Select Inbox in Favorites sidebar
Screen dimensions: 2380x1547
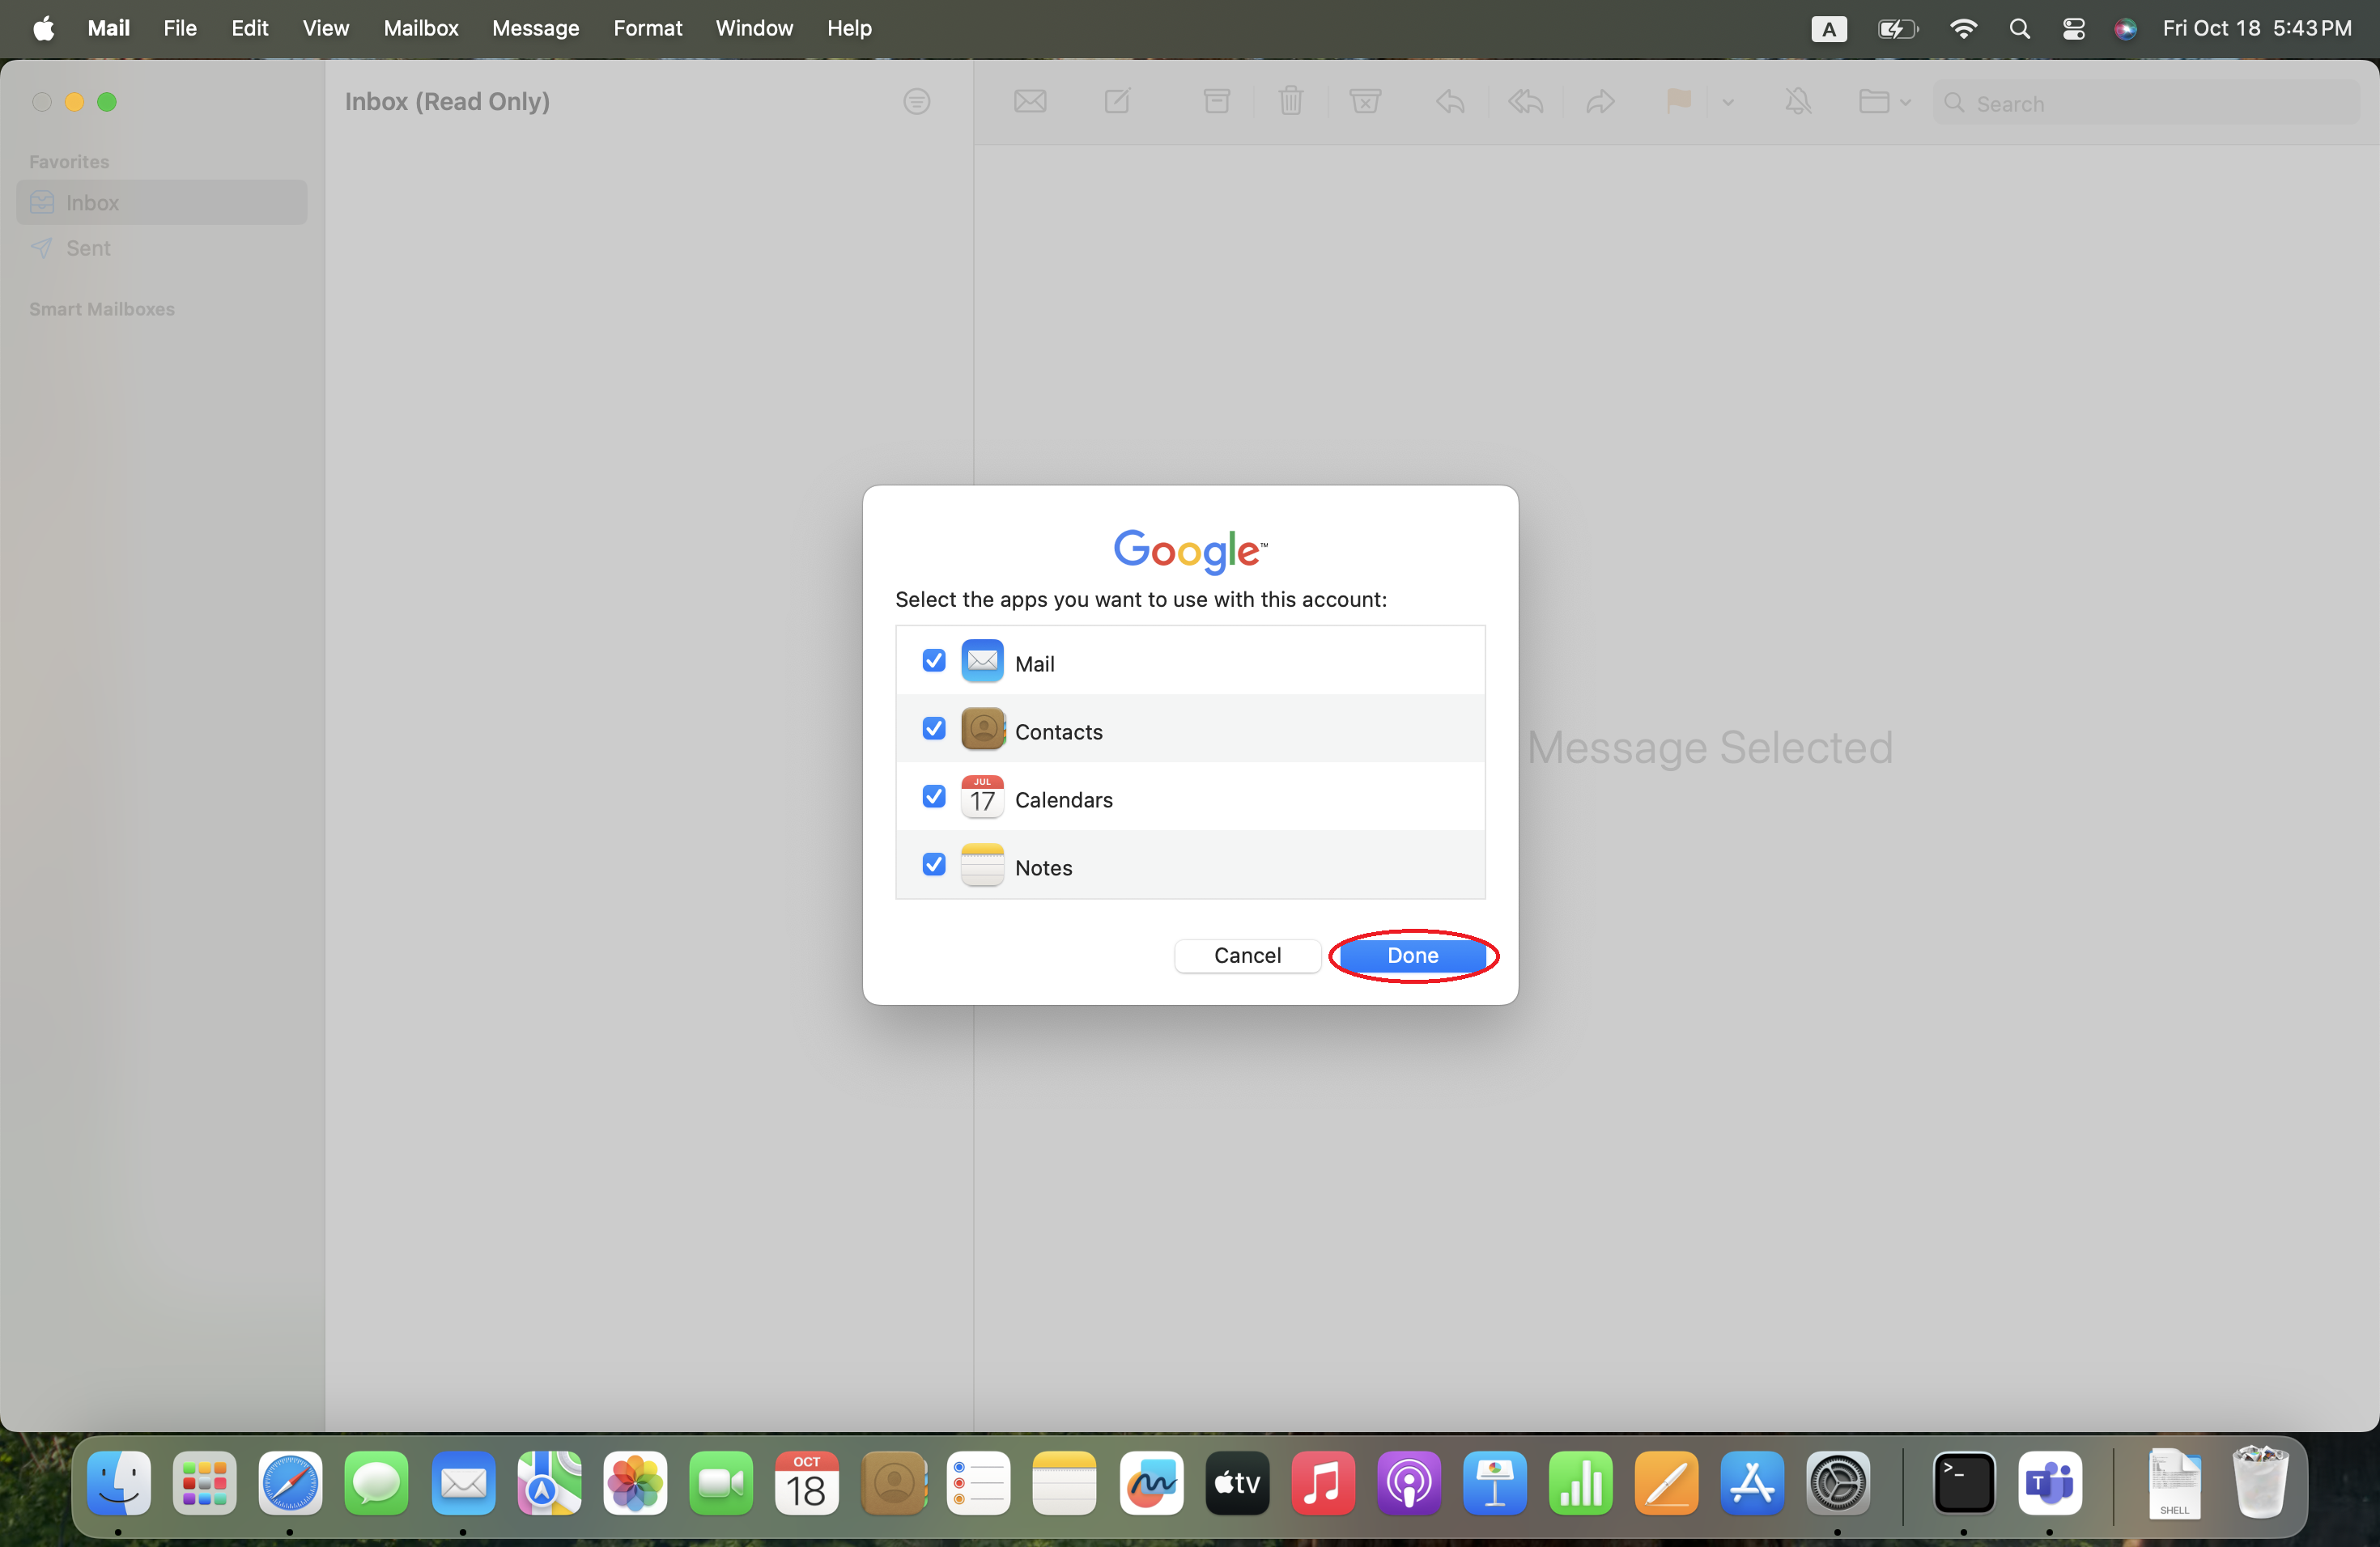[x=162, y=201]
